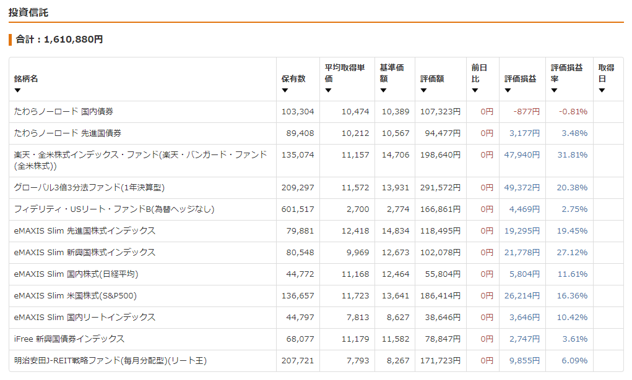The height and width of the screenshot is (380, 632).
Task: Click holdings count 601,517
Action: pos(298,209)
